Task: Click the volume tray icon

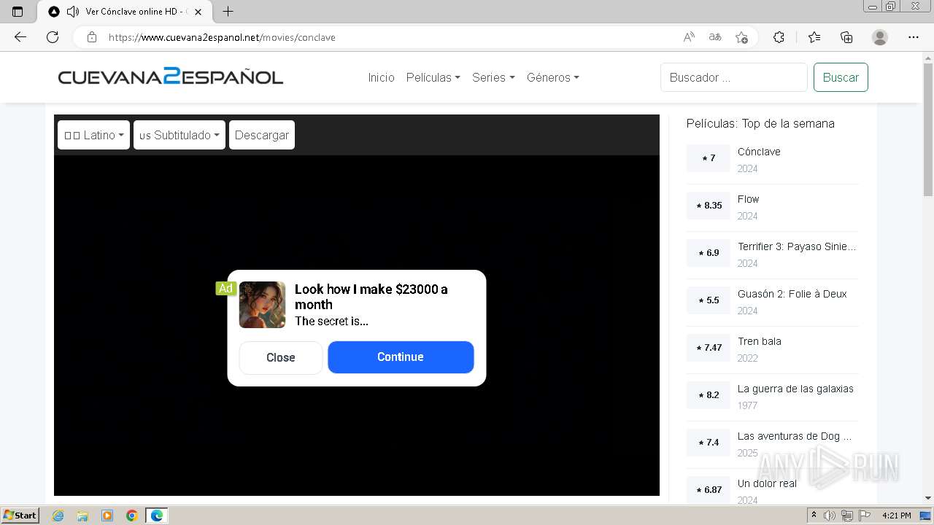Action: point(830,516)
